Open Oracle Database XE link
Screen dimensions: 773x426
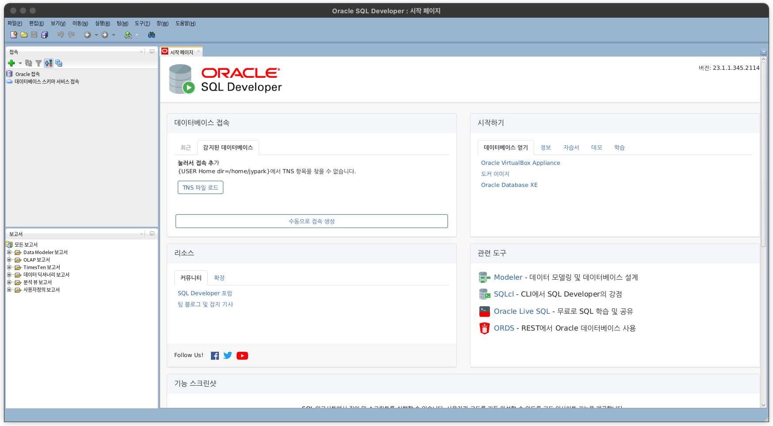(509, 185)
